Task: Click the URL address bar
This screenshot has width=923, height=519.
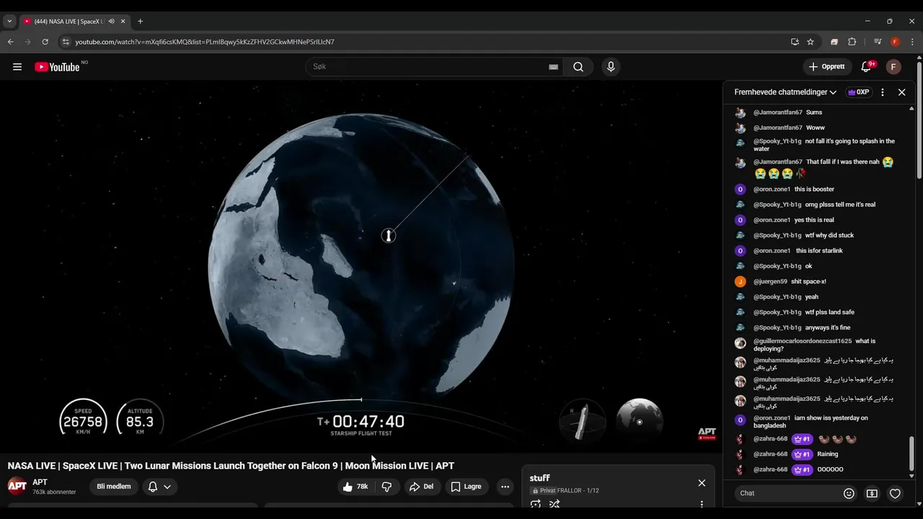Action: [425, 42]
